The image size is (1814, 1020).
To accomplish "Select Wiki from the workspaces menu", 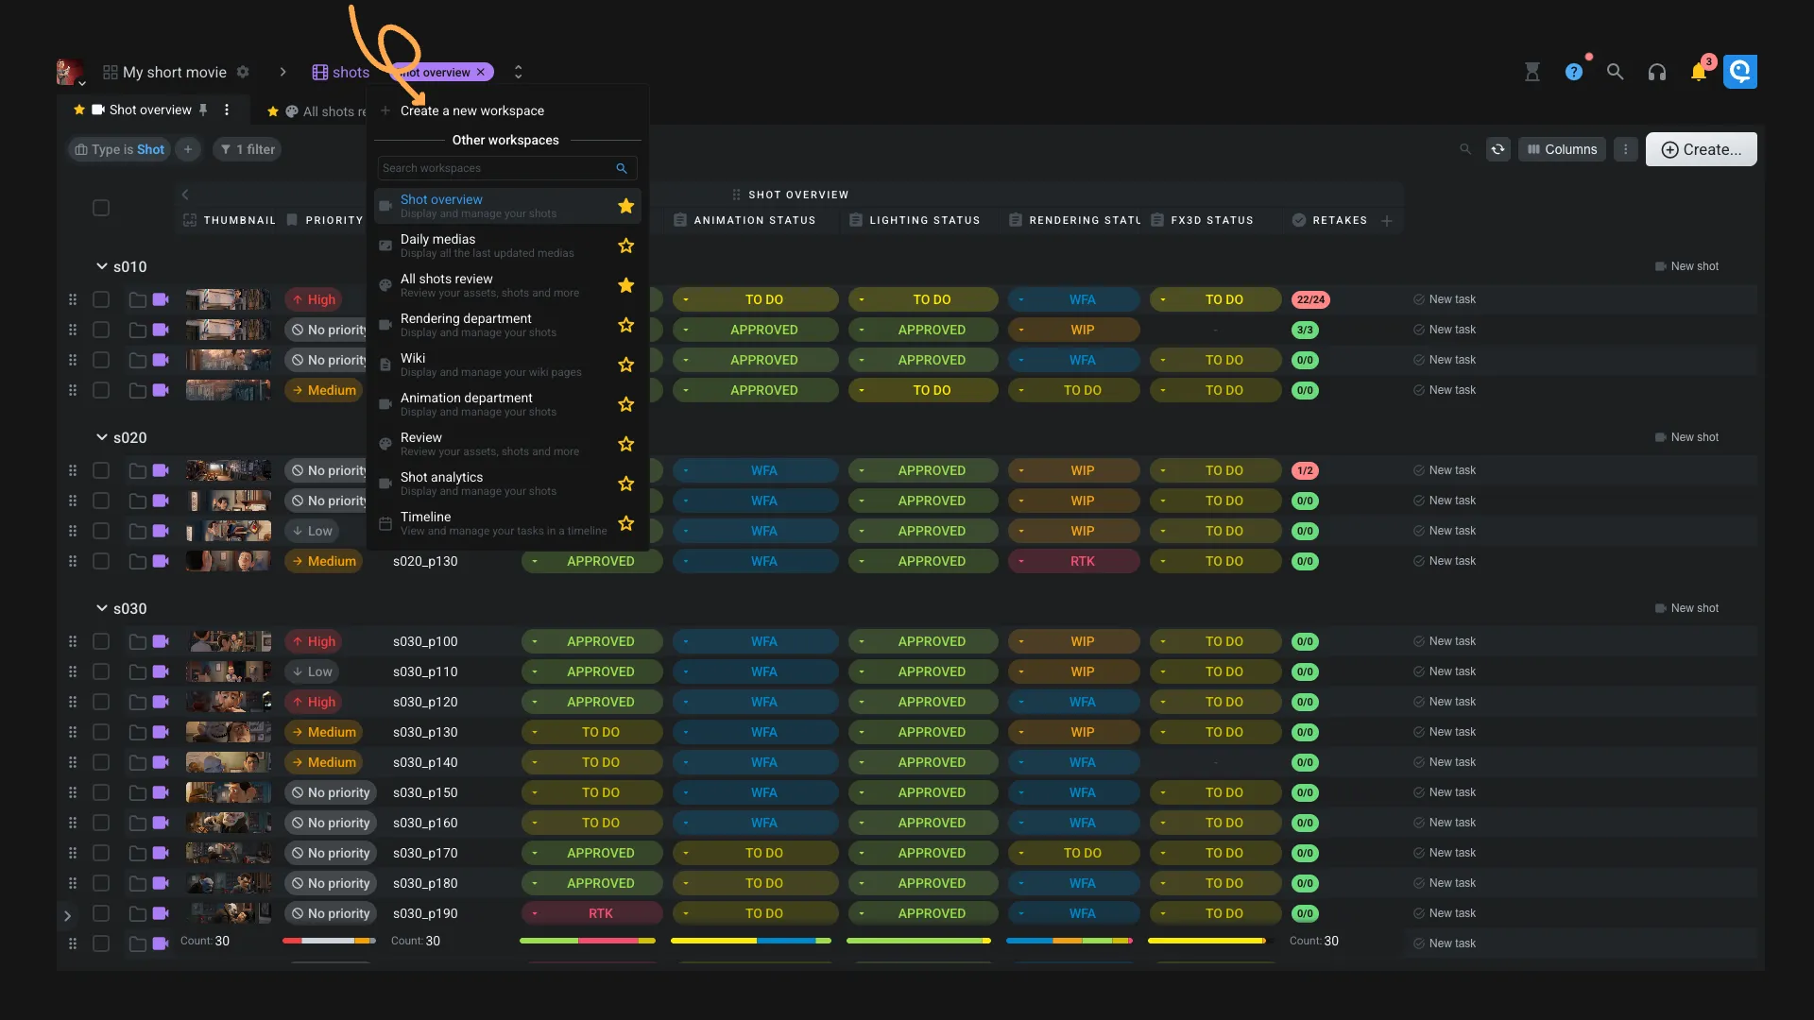I will point(472,364).
